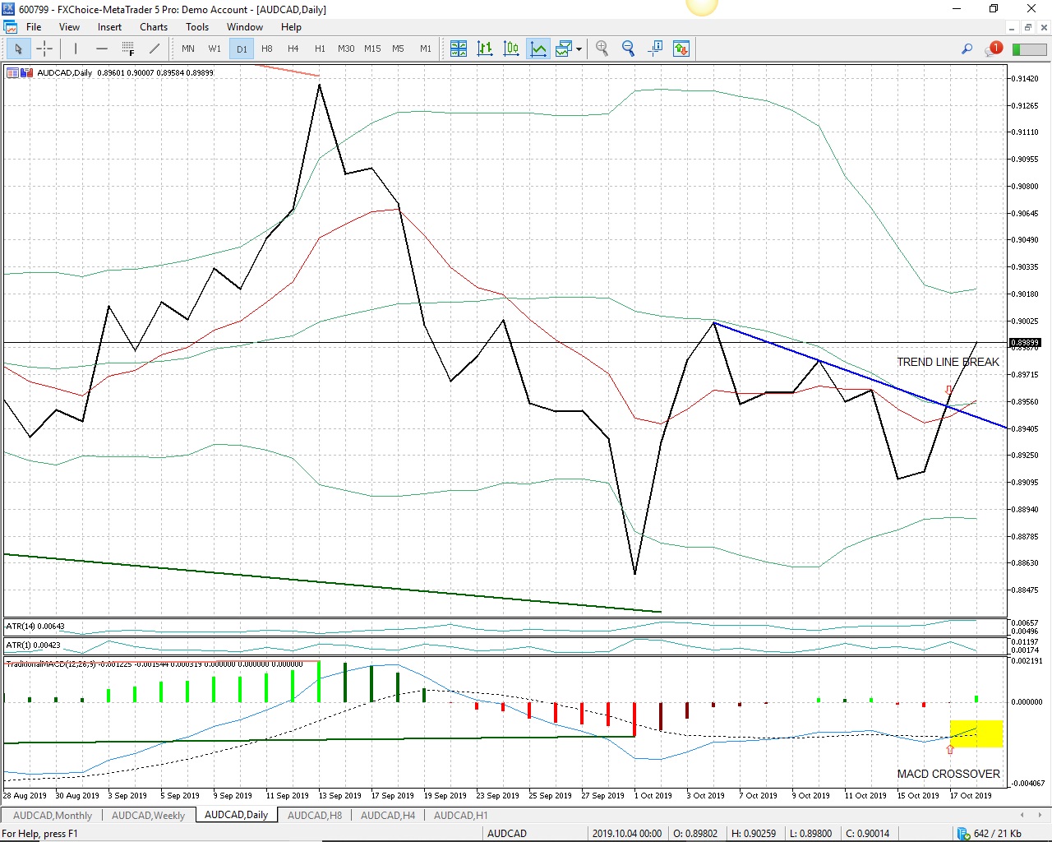Open the Help menu
This screenshot has width=1052, height=842.
click(x=291, y=27)
